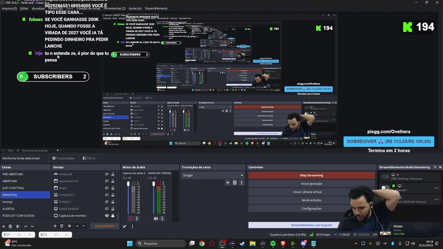
Task: Open Google Chrome from the taskbar
Action: point(202,243)
